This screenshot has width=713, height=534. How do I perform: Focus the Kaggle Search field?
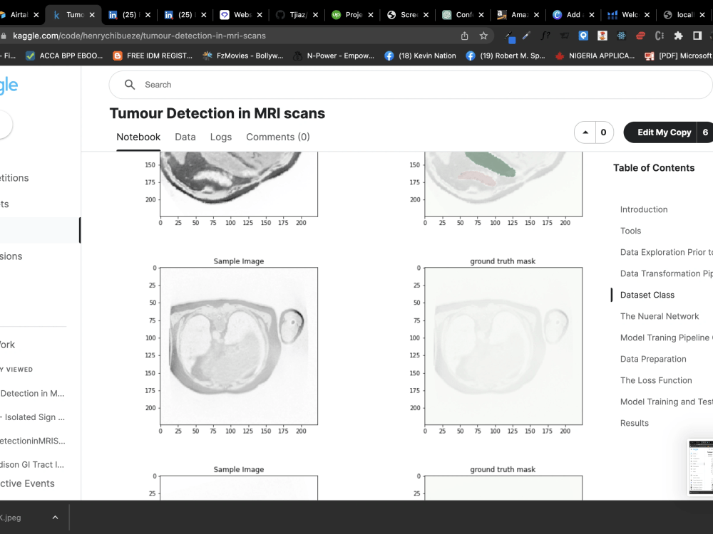[411, 85]
